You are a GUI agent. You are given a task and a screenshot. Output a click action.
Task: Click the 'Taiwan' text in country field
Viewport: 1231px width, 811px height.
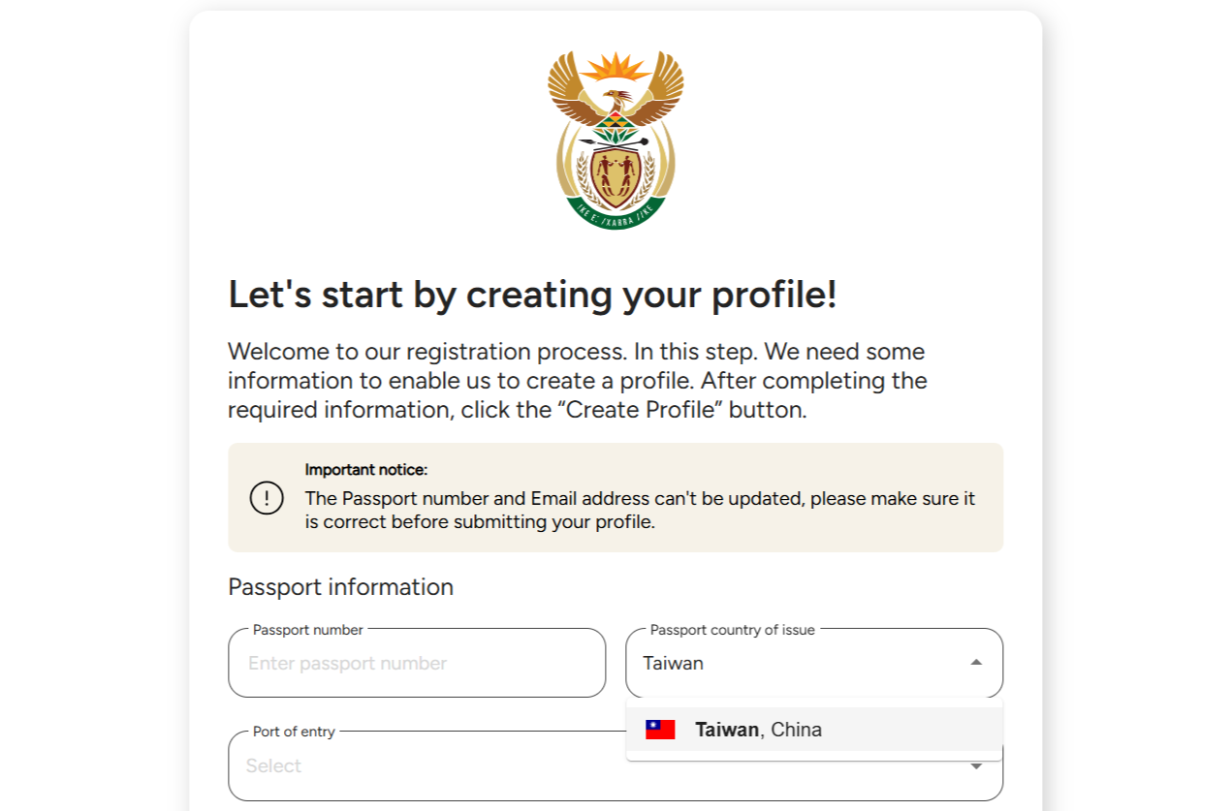pyautogui.click(x=673, y=663)
